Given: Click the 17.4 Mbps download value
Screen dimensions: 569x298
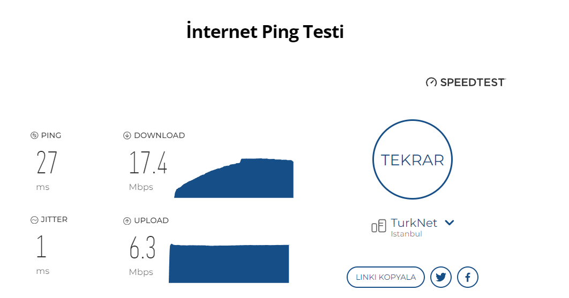Looking at the screenshot, I should point(148,163).
